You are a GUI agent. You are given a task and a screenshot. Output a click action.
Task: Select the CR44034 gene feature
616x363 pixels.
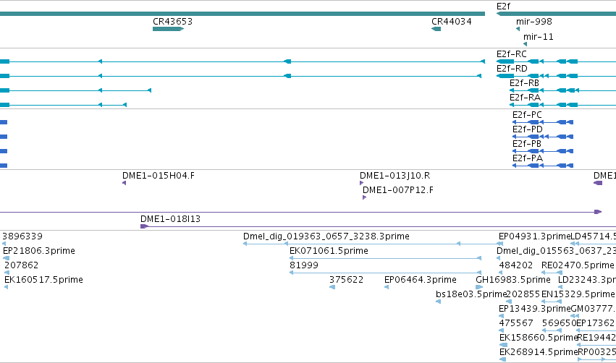point(436,29)
